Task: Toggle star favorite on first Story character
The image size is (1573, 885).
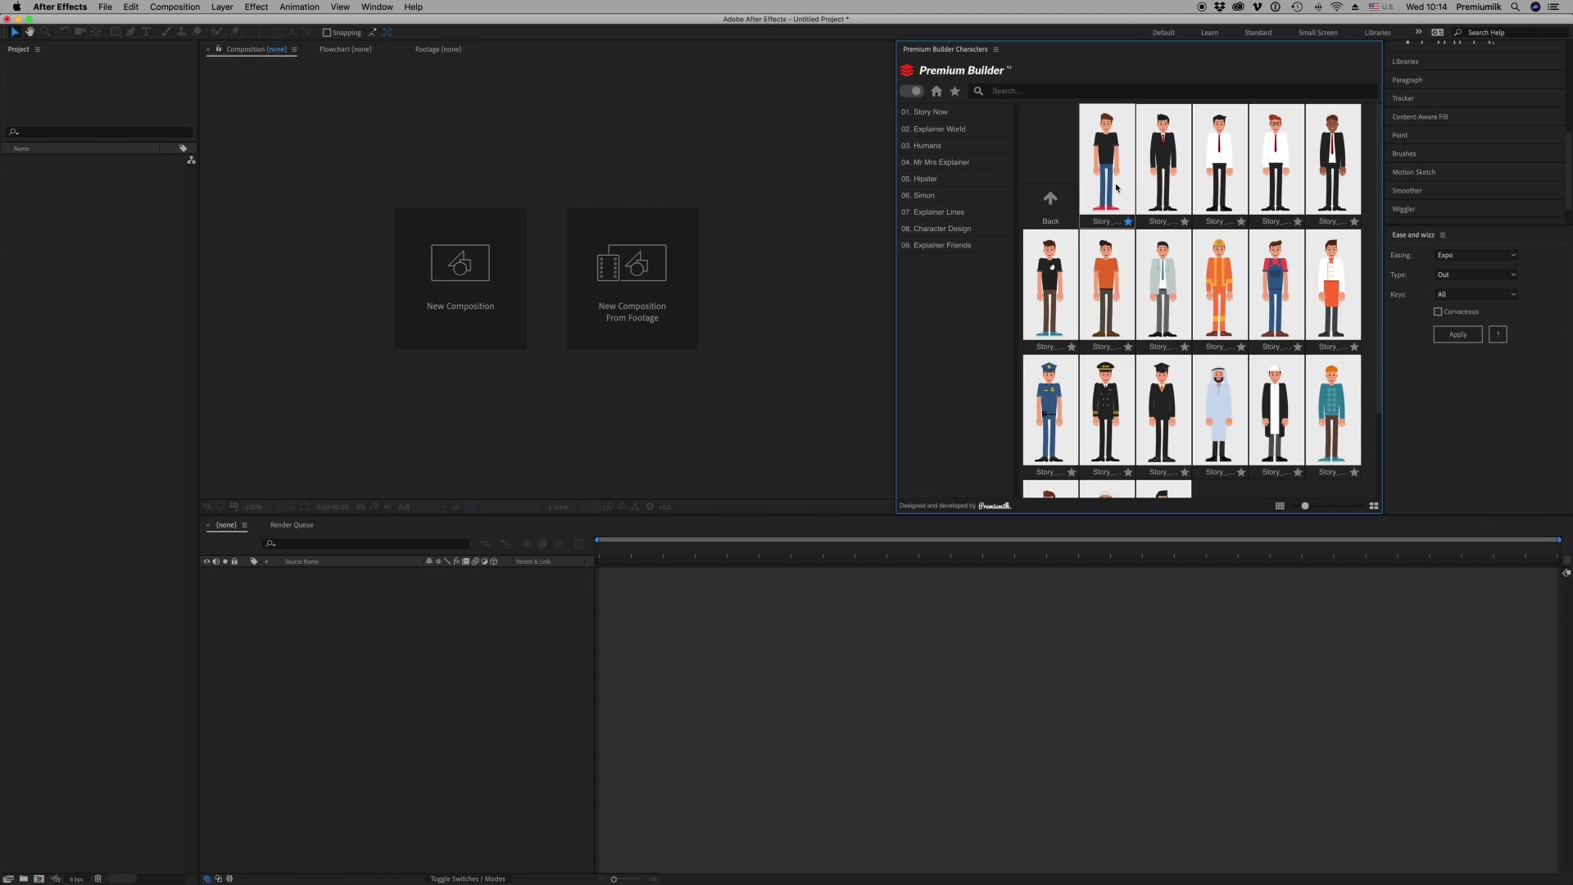Action: point(1128,221)
